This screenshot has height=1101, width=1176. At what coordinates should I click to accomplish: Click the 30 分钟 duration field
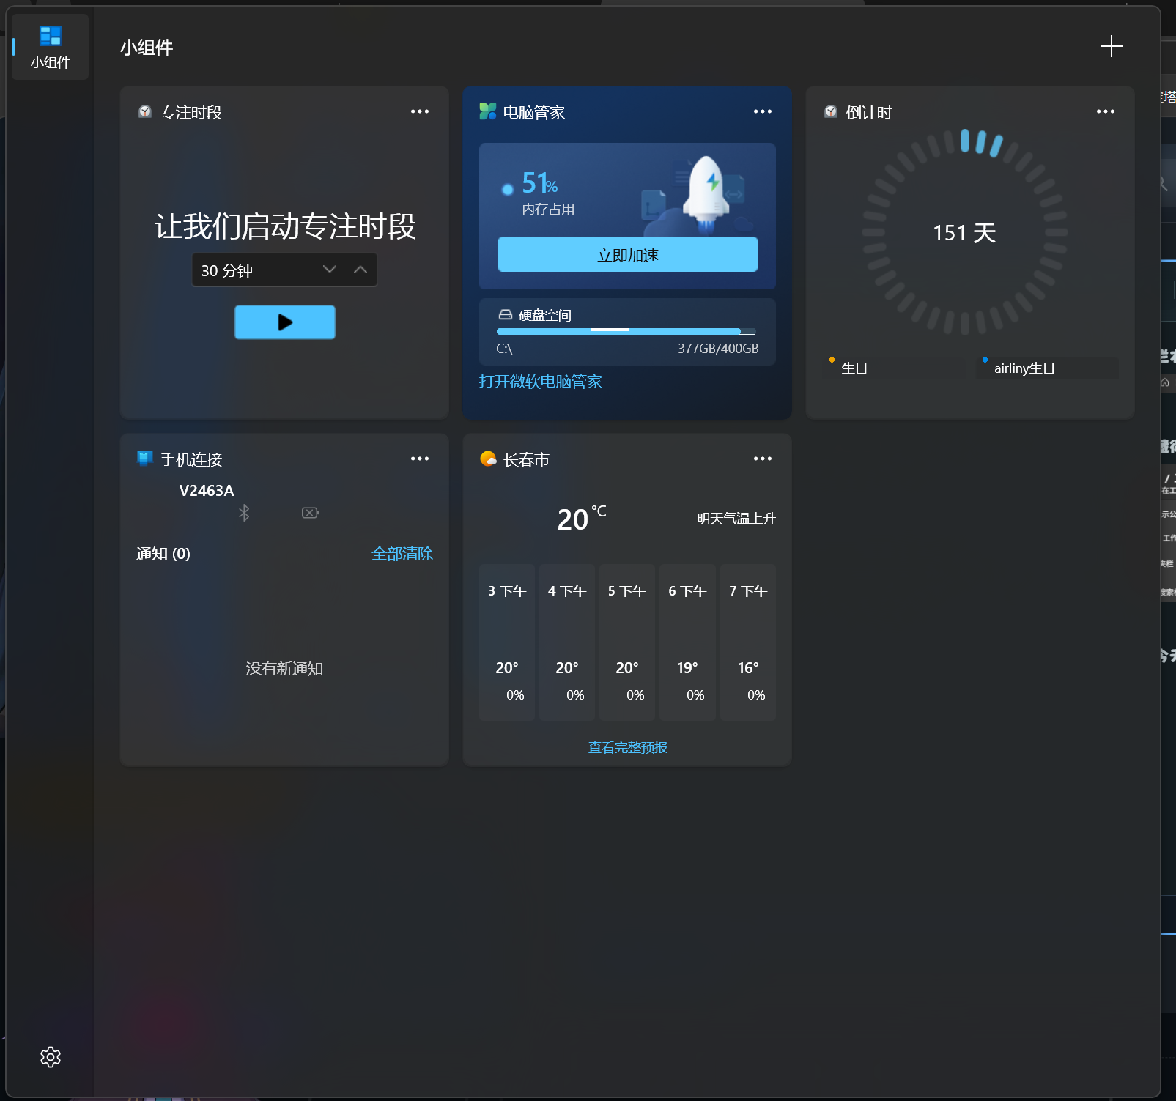click(x=284, y=270)
